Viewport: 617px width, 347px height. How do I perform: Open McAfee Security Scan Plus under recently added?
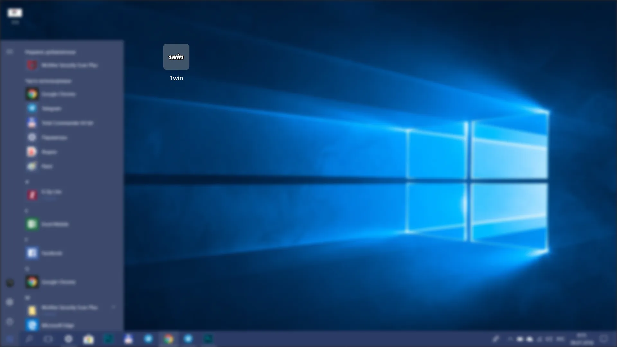pos(69,65)
